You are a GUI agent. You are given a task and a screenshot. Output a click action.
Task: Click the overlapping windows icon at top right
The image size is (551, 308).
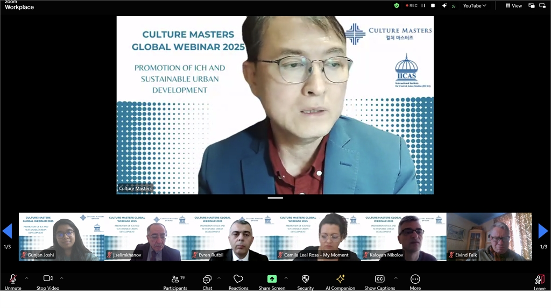tap(532, 5)
